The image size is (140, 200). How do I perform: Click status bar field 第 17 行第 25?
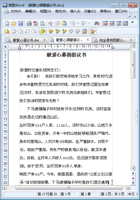(x=47, y=194)
